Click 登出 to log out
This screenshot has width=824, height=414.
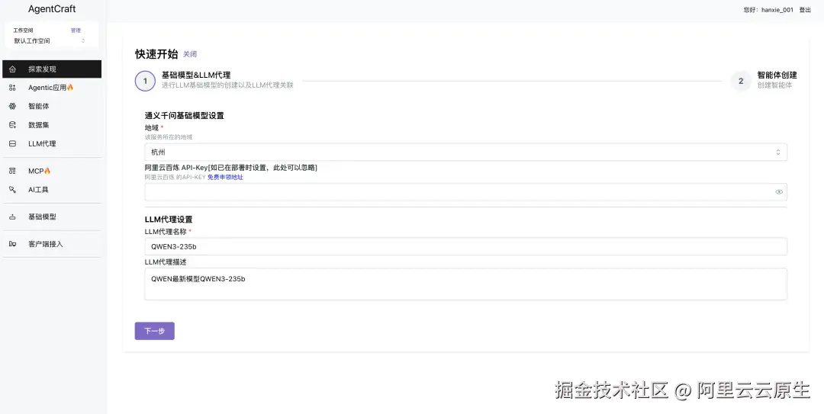[805, 10]
